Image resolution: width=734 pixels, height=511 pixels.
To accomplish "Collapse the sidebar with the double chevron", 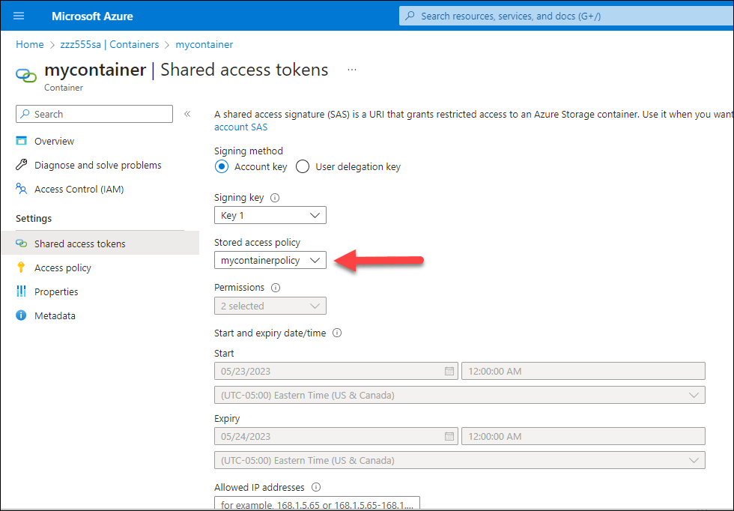I will (x=186, y=114).
